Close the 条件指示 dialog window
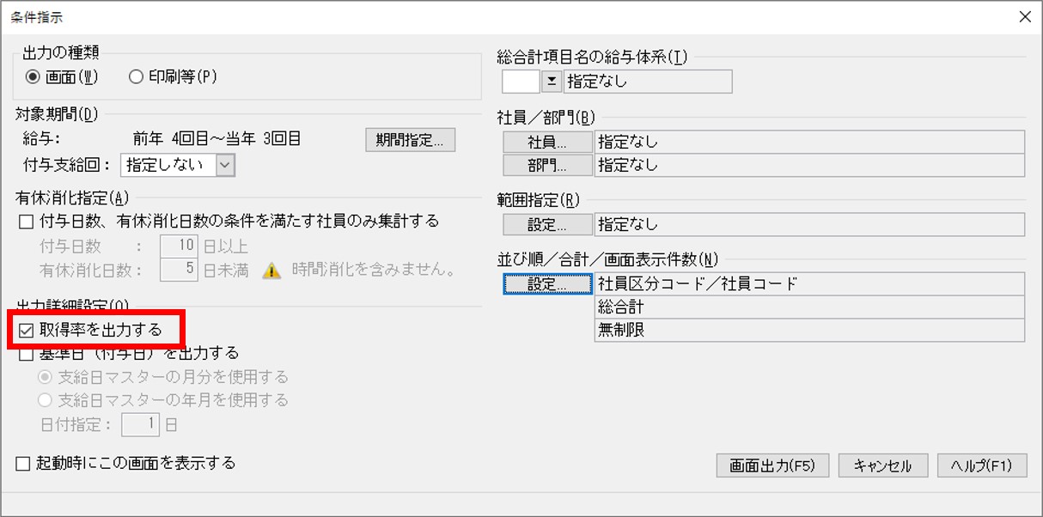This screenshot has height=517, width=1043. [x=1024, y=16]
